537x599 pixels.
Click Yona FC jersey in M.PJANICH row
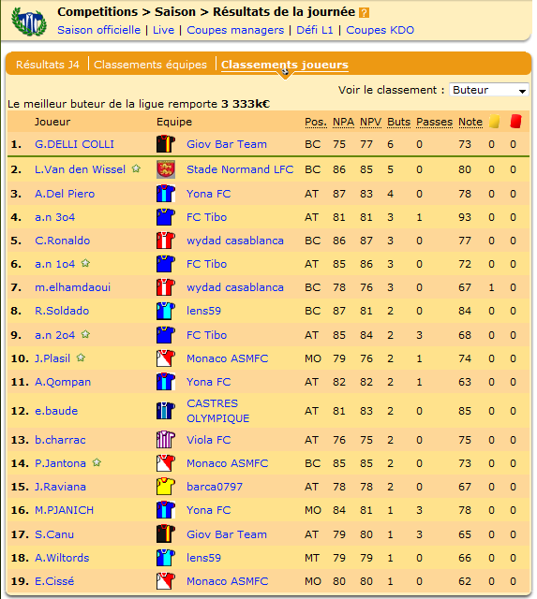point(166,510)
